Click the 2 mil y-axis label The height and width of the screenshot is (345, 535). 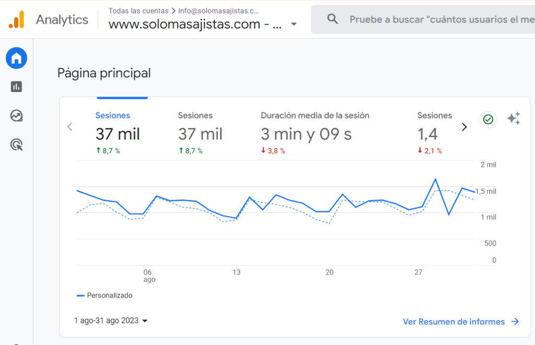[489, 165]
